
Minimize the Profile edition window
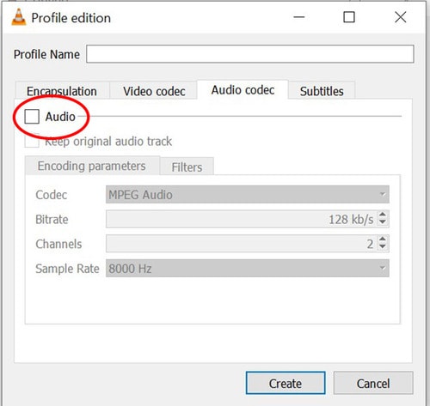[x=299, y=17]
